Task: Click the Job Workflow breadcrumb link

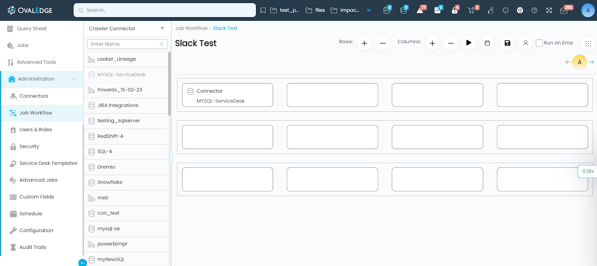Action: coord(191,28)
